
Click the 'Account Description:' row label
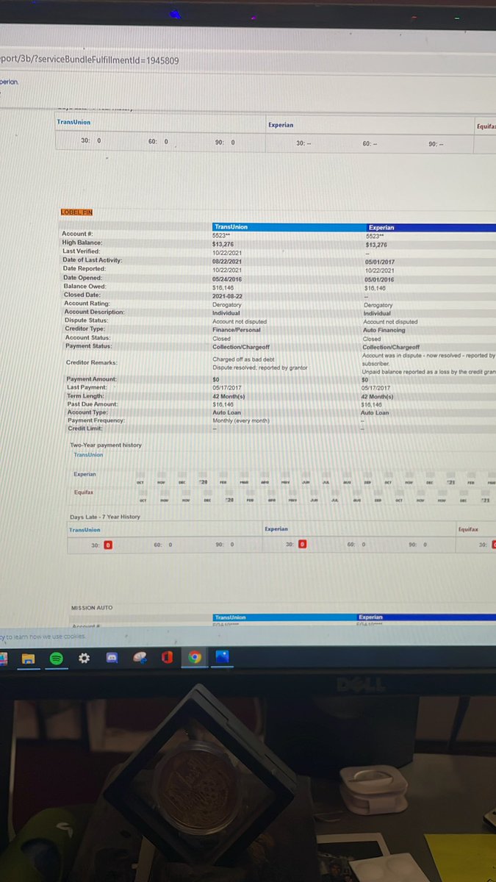point(95,312)
